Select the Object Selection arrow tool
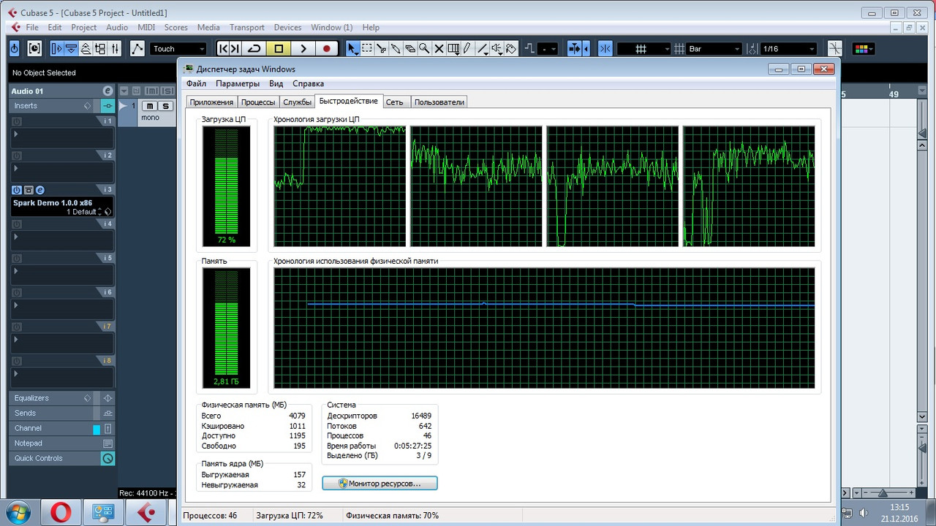The width and height of the screenshot is (936, 526). [352, 48]
